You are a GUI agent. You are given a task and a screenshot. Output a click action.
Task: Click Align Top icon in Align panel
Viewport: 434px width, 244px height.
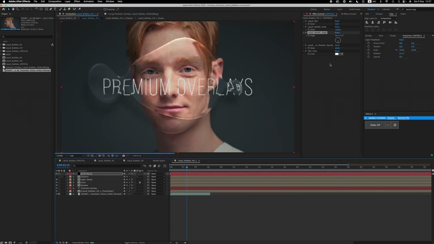tap(384, 22)
